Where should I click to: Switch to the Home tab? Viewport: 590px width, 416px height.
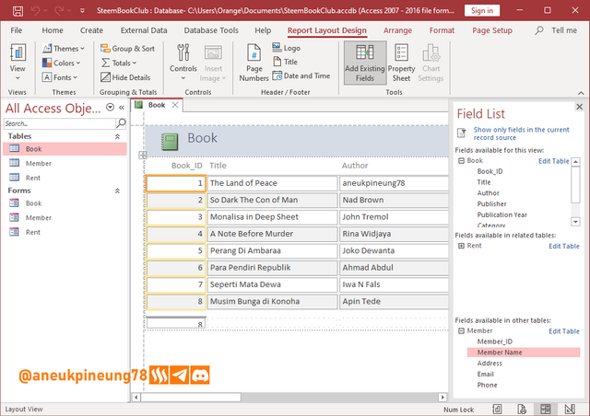click(x=53, y=30)
